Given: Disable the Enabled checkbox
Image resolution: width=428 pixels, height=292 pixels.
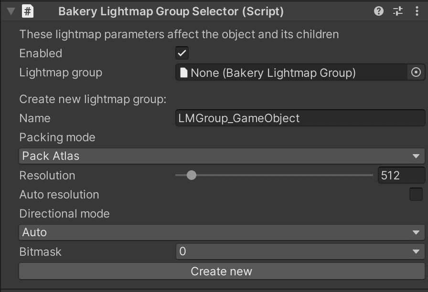Looking at the screenshot, I should (x=182, y=53).
